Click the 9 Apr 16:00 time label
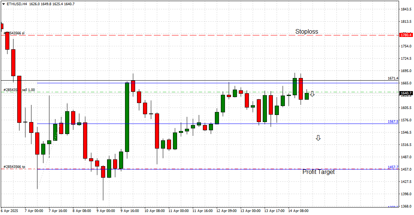Image resolution: width=414 pixels, height=215 pixels. [130, 211]
